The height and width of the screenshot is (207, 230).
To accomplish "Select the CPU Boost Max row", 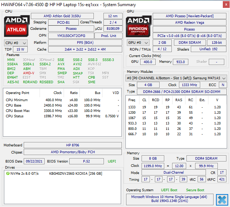I will tap(62, 111).
